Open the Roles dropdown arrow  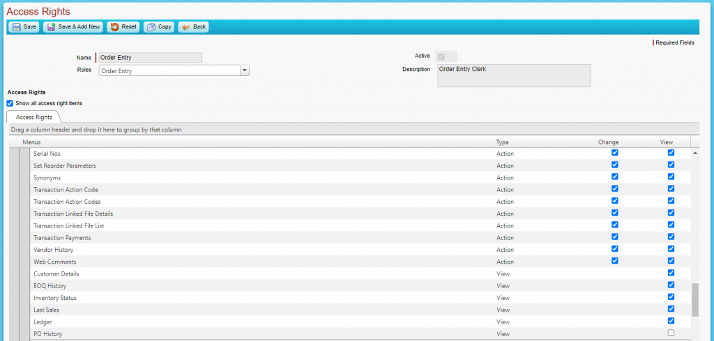point(245,70)
